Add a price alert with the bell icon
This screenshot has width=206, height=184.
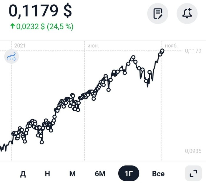(187, 13)
